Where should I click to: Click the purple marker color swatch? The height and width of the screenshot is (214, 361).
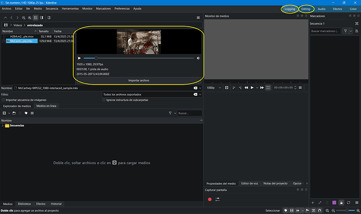334,202
